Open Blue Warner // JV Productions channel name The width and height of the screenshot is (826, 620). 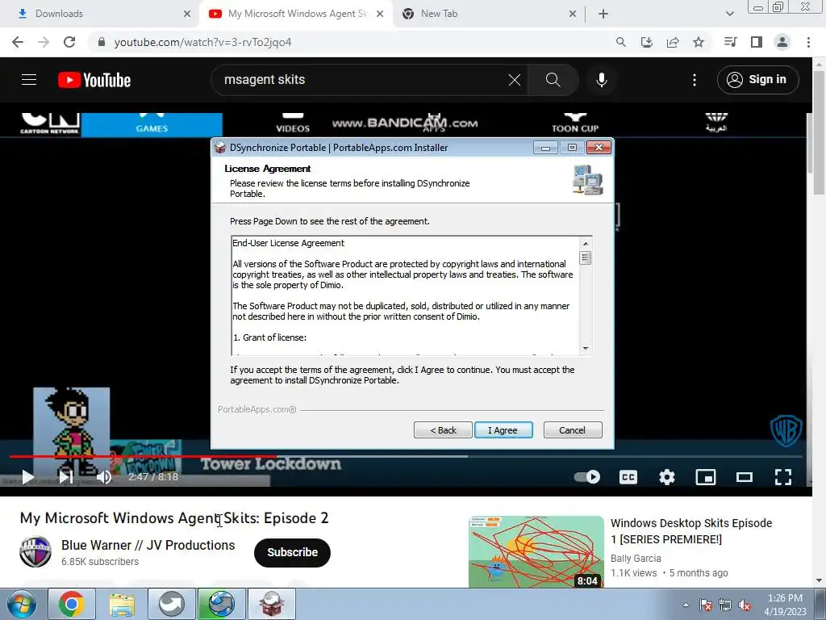[x=148, y=545]
